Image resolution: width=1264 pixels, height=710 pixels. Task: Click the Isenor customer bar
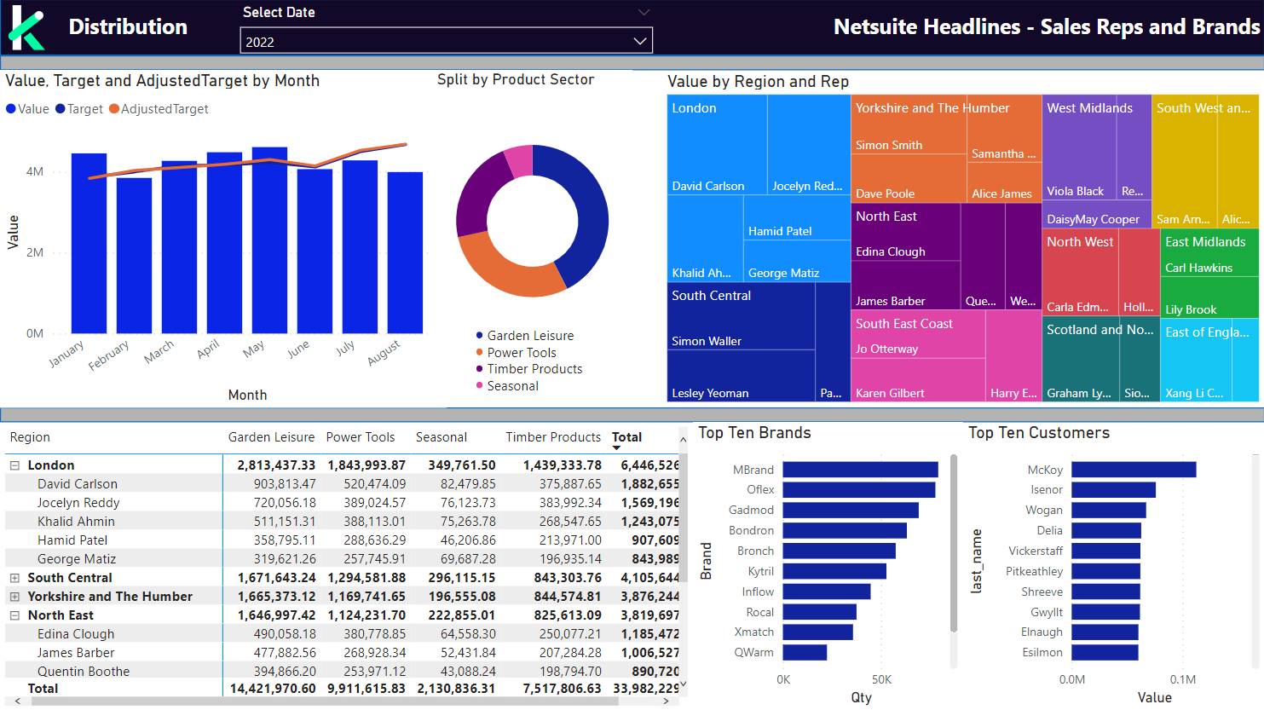click(x=1114, y=490)
